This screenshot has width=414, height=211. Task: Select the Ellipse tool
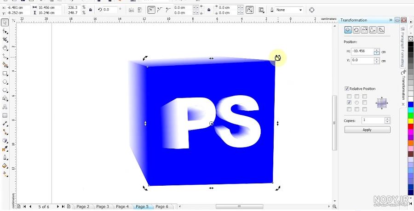pos(5,82)
